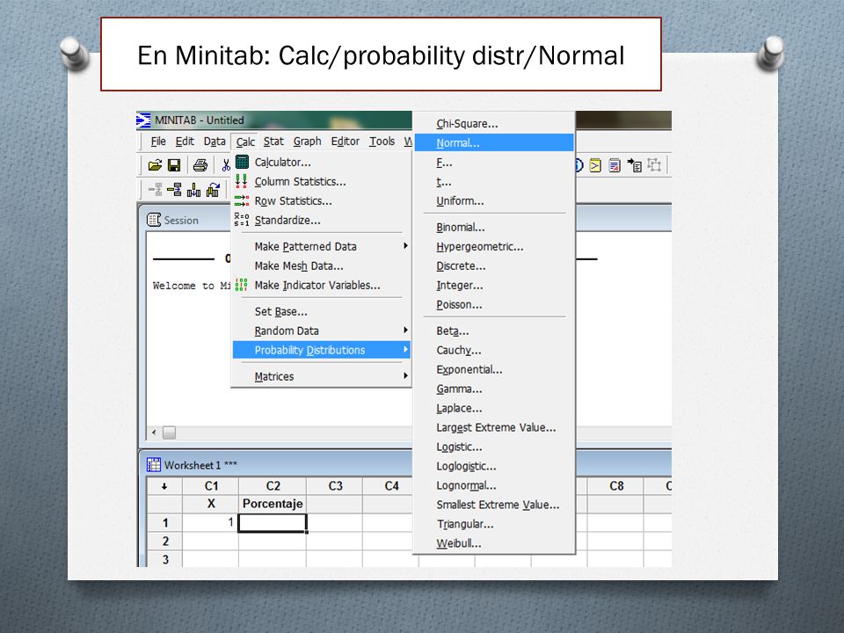The width and height of the screenshot is (844, 633).
Task: Click the data entry direction arrow
Action: click(164, 486)
